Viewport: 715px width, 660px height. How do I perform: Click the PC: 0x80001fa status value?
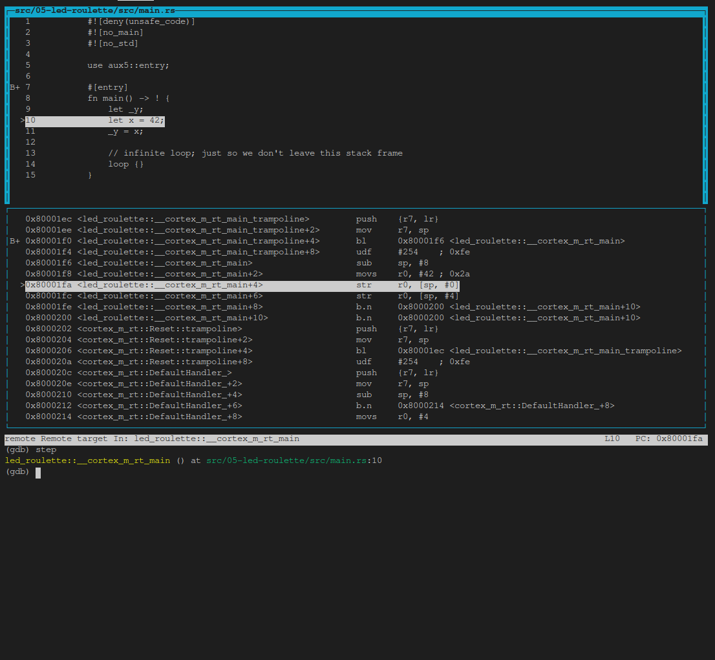coord(669,438)
